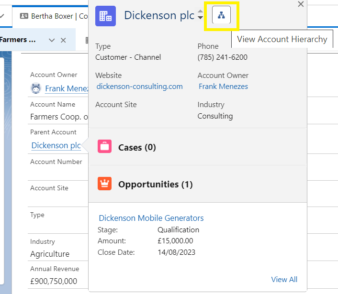Click the Website label in the popup
The width and height of the screenshot is (338, 294).
point(108,76)
